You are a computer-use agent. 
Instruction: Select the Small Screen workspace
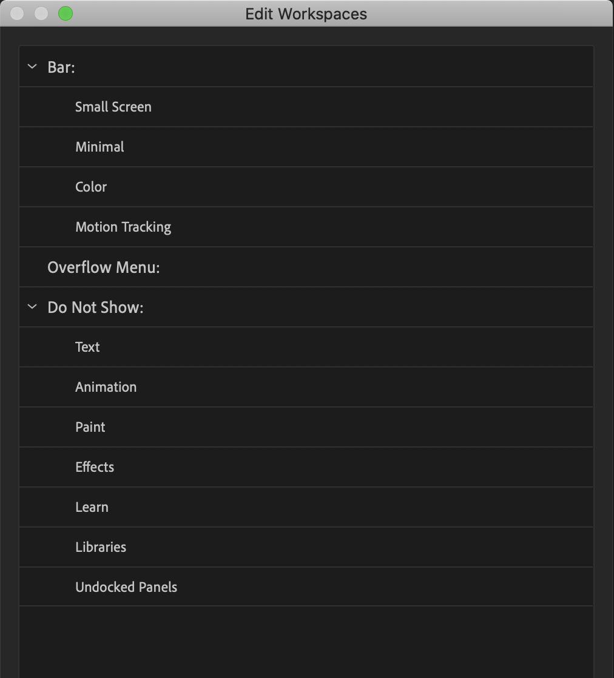[113, 107]
